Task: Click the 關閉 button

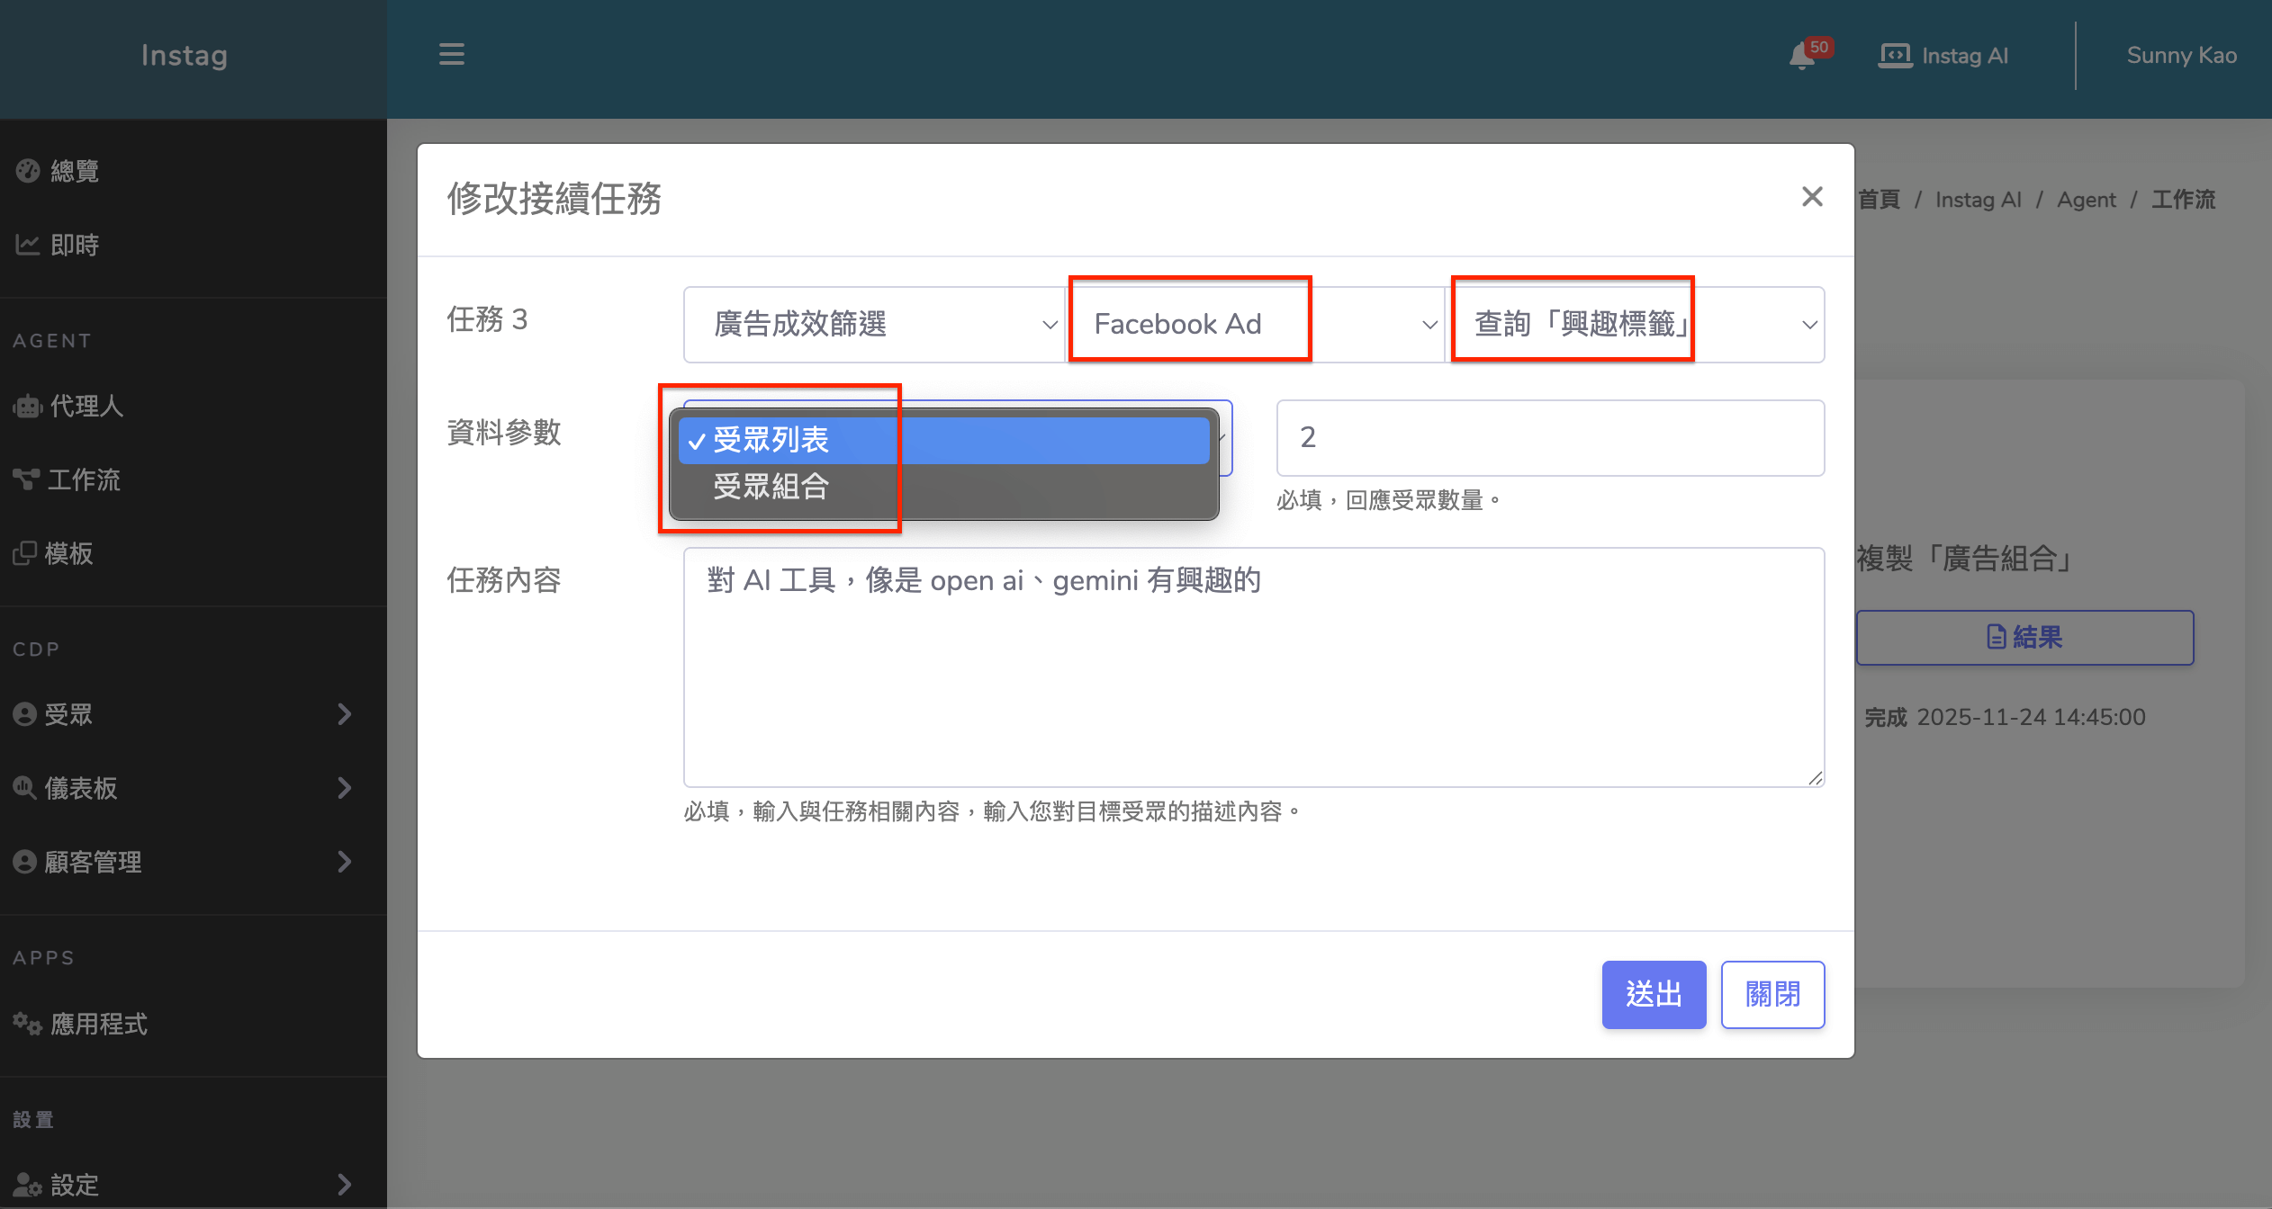Action: (x=1772, y=994)
